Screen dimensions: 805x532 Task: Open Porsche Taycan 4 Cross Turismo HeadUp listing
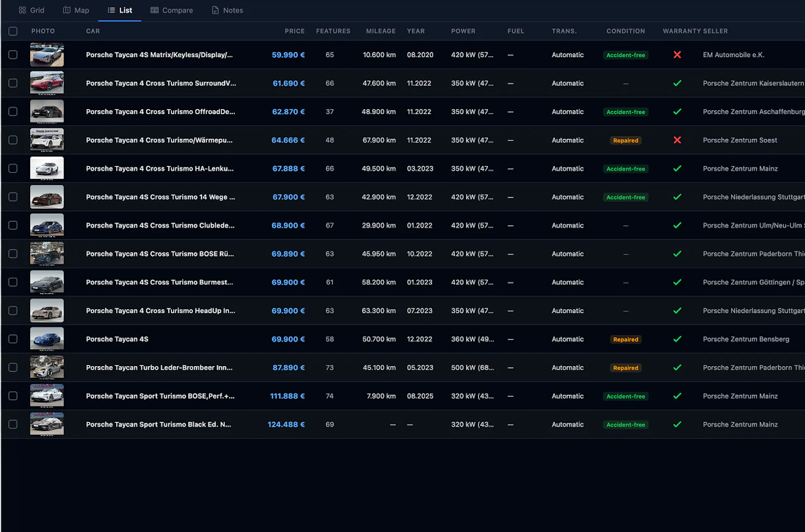pyautogui.click(x=160, y=311)
